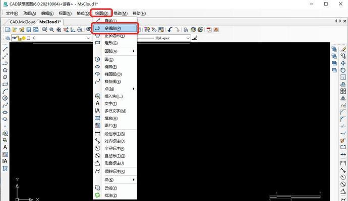Image resolution: width=348 pixels, height=201 pixels.
Task: Open the 编辑(E) menu
Action: tap(47, 13)
